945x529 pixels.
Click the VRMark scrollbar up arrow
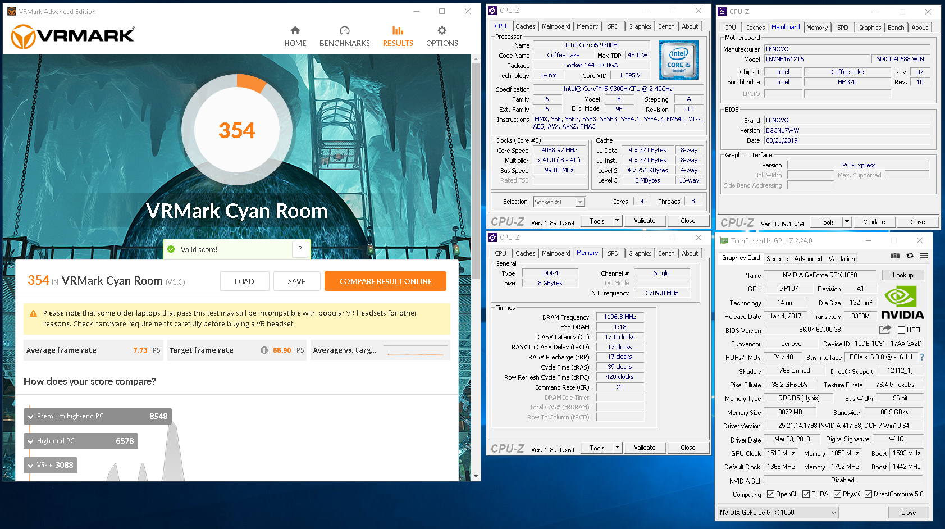click(x=476, y=58)
